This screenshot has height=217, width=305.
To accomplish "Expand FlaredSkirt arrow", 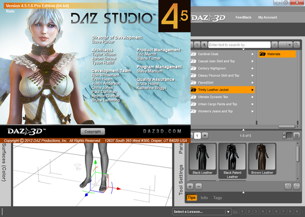I will [252, 83].
